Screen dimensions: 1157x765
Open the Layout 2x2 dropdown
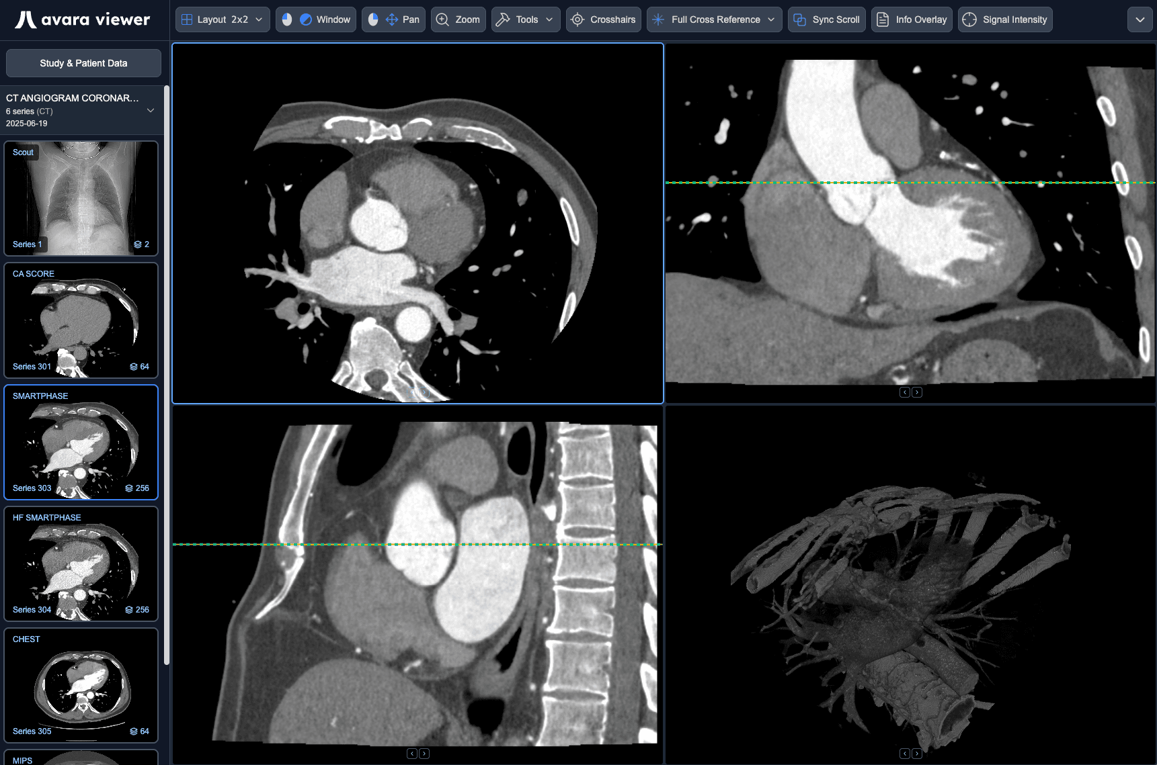[223, 19]
